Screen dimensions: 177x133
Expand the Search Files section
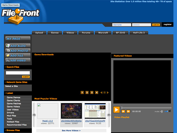[x=13, y=67]
